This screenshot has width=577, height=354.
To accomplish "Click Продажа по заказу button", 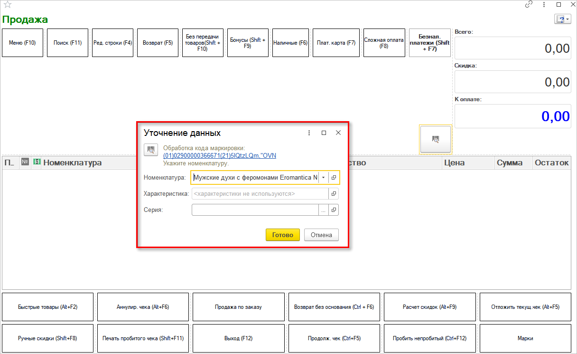I will pyautogui.click(x=238, y=307).
